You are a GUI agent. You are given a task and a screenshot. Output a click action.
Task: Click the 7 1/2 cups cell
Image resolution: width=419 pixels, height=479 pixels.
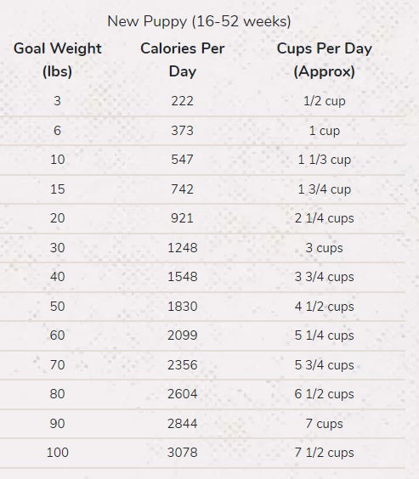click(x=325, y=453)
